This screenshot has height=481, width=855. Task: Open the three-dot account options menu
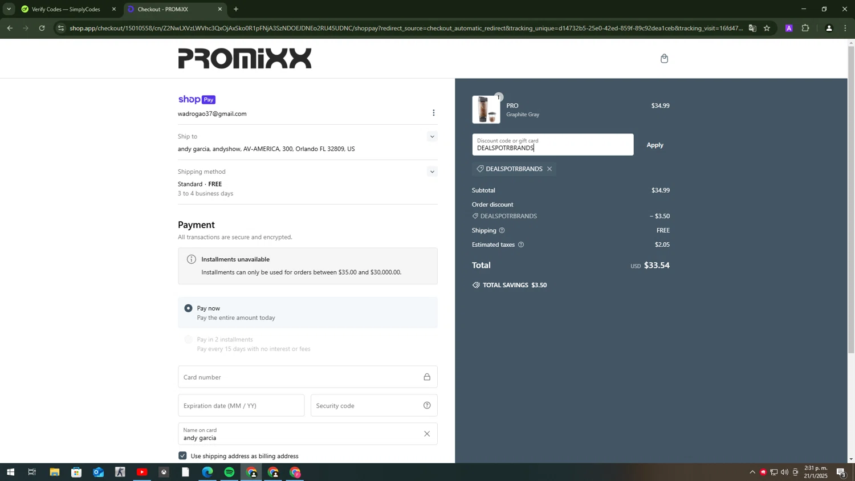pos(433,113)
